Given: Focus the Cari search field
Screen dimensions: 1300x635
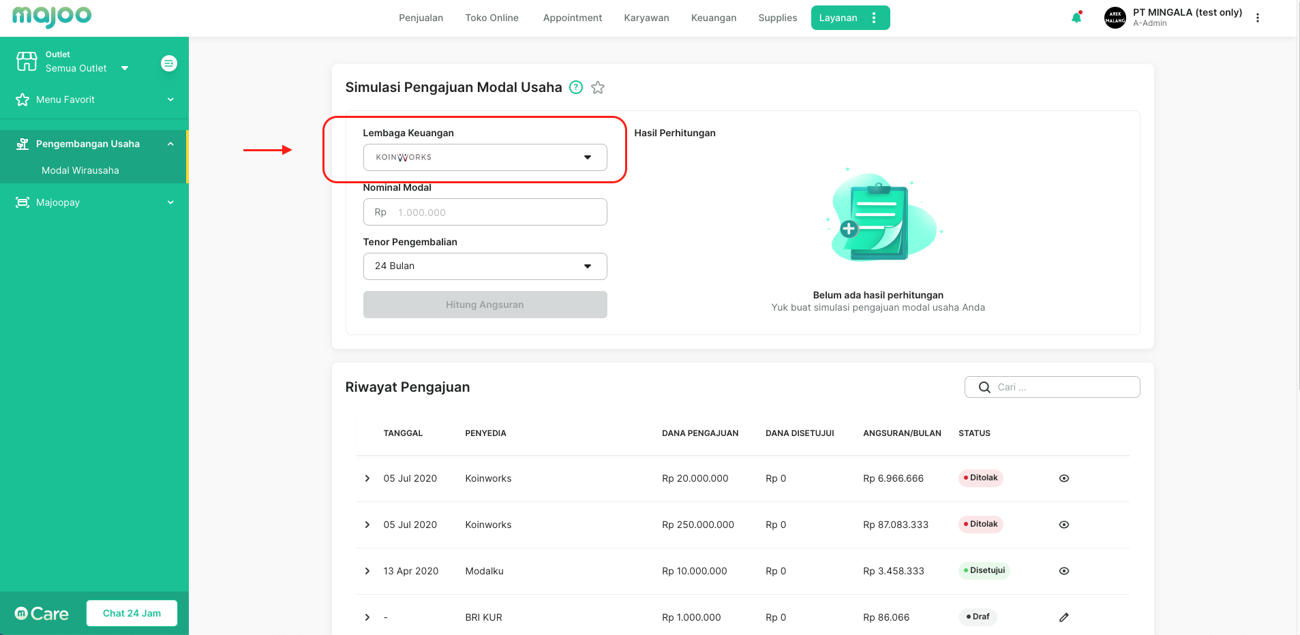Looking at the screenshot, I should [x=1052, y=387].
